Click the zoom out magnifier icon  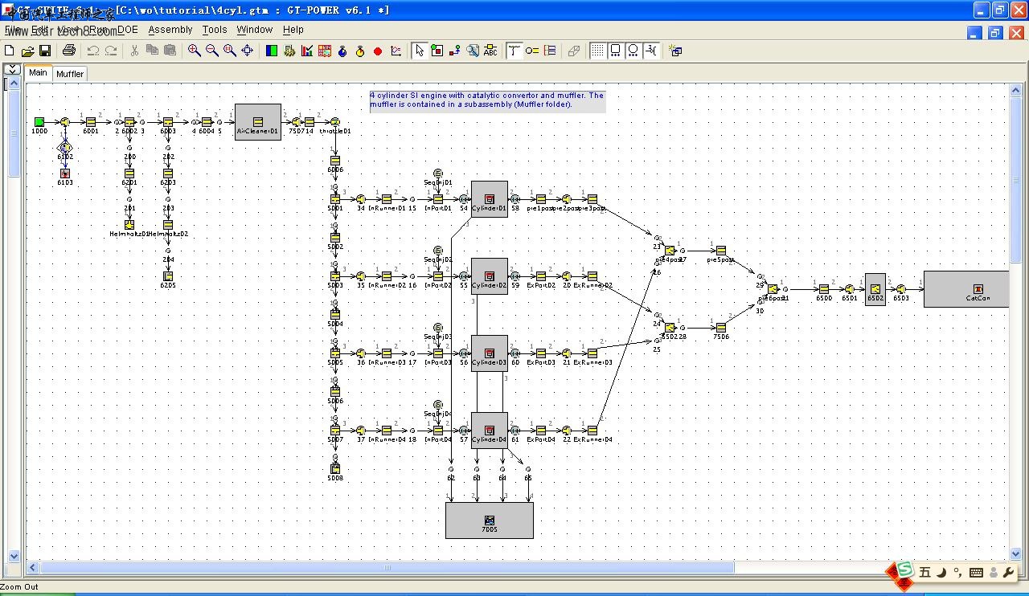click(212, 51)
